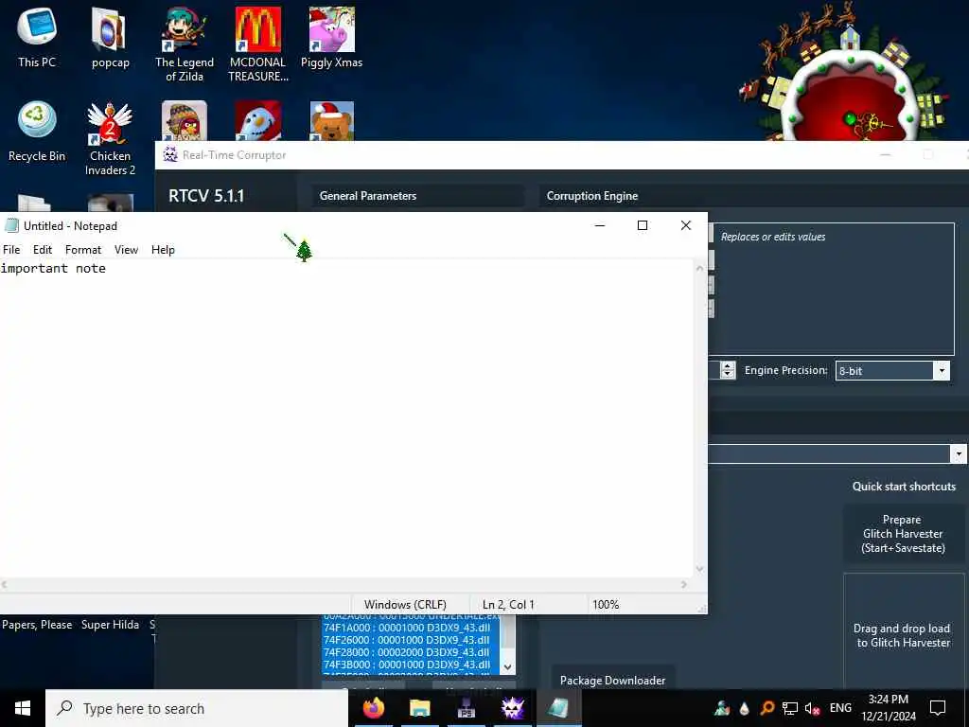Open the popcap folder on the desktop
The image size is (969, 727).
click(110, 37)
